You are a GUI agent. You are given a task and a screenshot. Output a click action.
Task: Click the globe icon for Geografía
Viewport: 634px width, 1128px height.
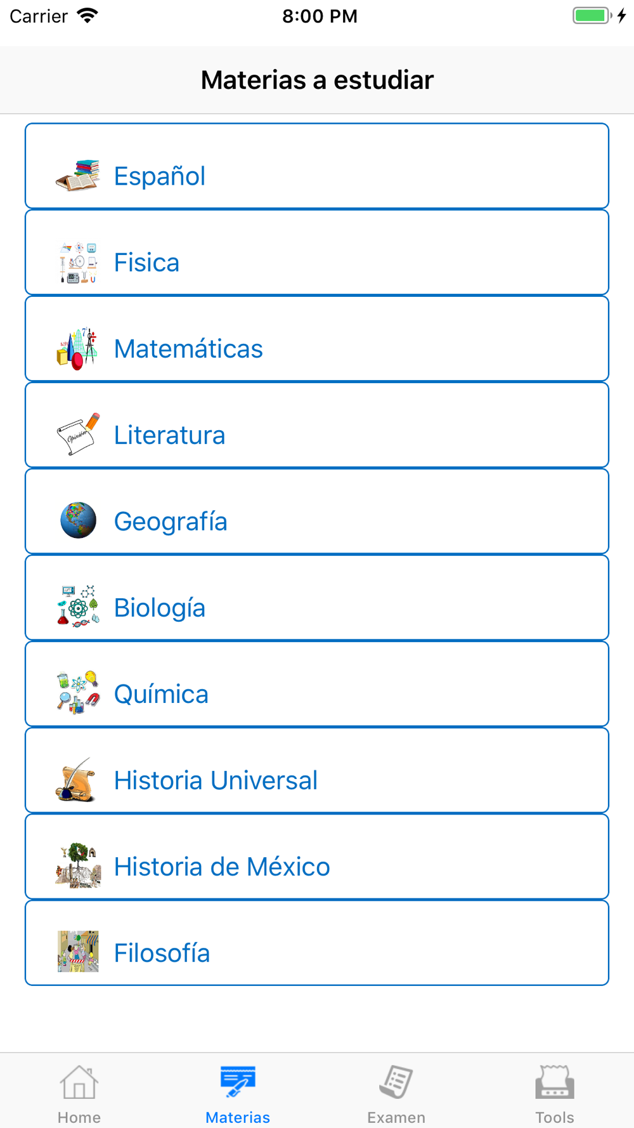point(78,520)
